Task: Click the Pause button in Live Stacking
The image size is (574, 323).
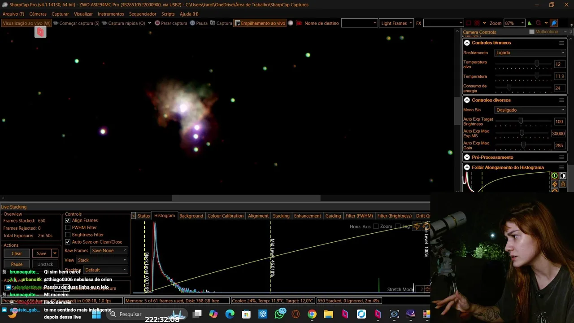Action: 17,264
